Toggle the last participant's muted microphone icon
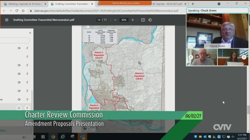250x140 pixels. click(27, 108)
